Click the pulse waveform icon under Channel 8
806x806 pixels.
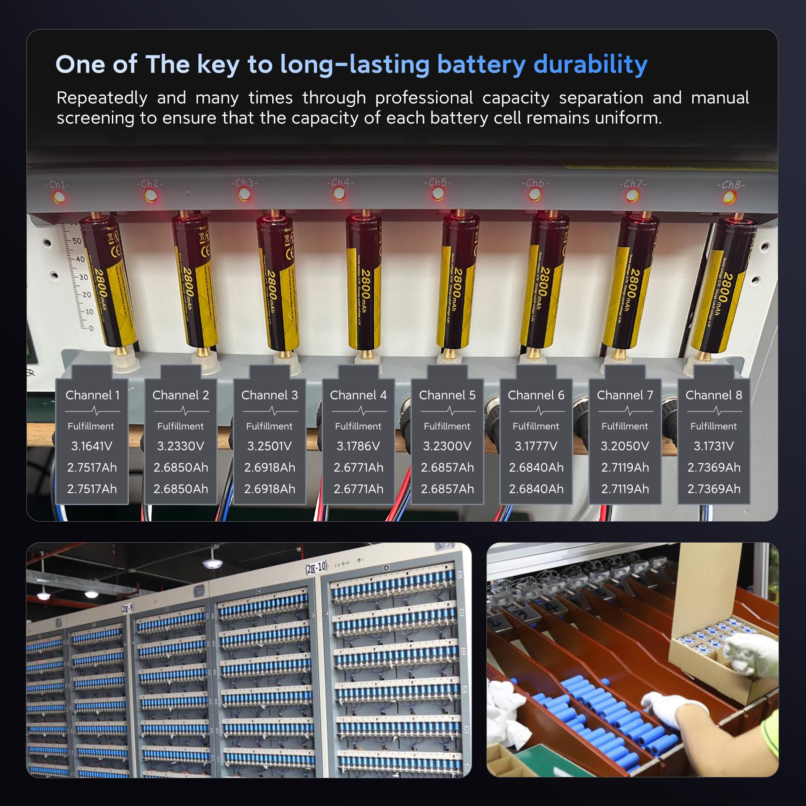click(715, 411)
